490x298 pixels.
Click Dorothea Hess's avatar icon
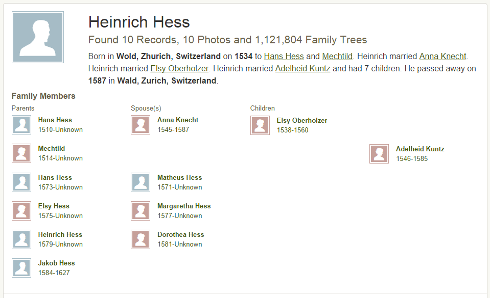[141, 239]
